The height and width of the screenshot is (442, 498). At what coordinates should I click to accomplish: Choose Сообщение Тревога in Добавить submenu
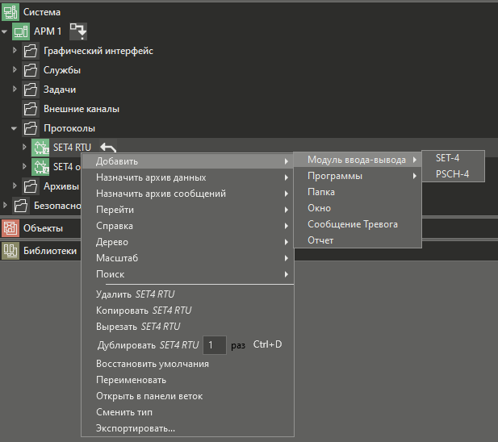(x=352, y=224)
